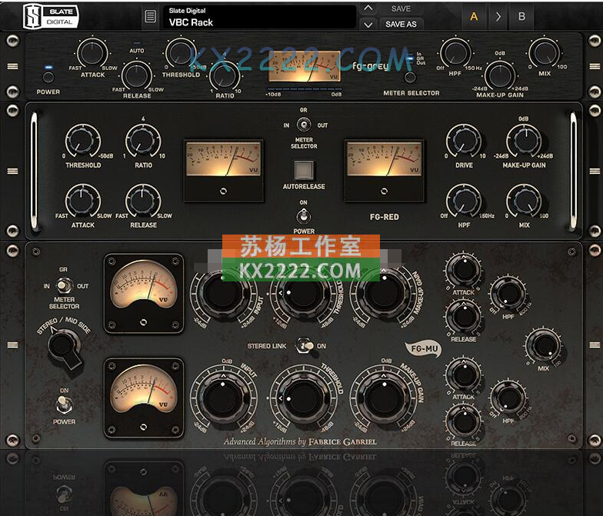
Task: Click the FG-Grey HPF knob
Action: point(455,52)
